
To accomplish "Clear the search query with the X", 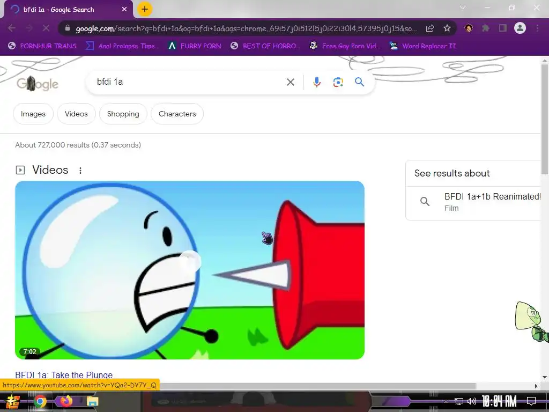I will [x=290, y=82].
